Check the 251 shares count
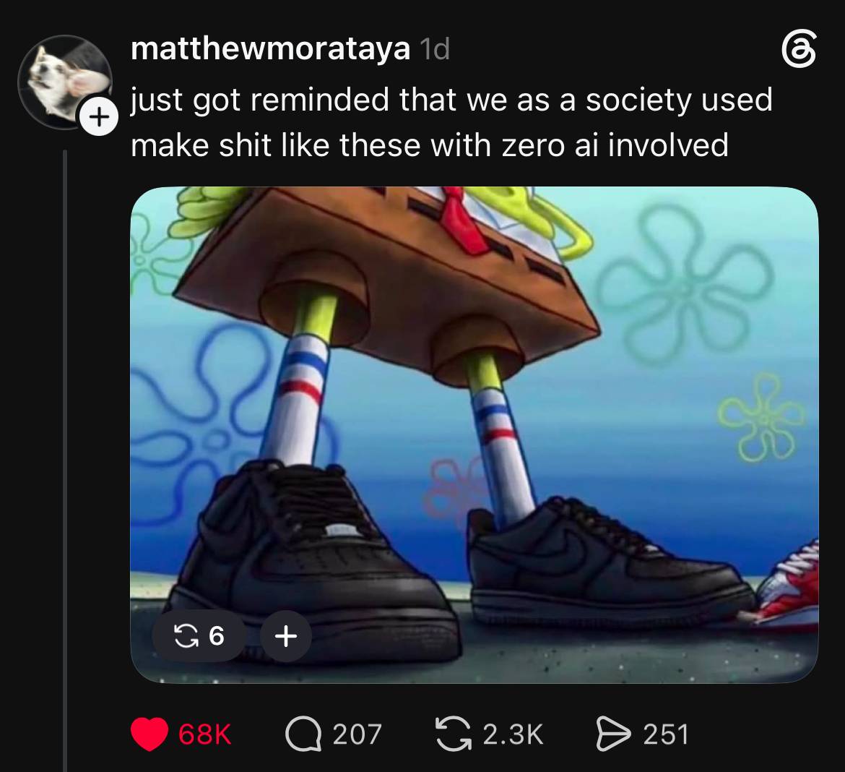Image resolution: width=845 pixels, height=772 pixels. 666,735
